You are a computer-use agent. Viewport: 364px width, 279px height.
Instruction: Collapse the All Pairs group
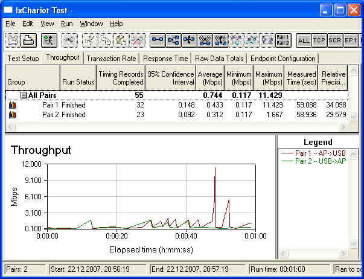24,95
